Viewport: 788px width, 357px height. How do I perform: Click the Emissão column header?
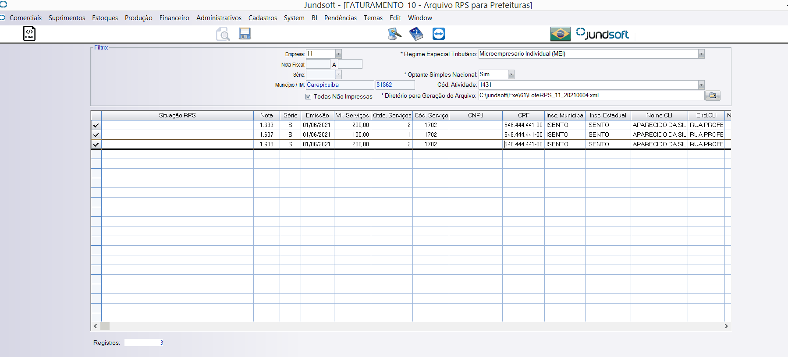317,116
